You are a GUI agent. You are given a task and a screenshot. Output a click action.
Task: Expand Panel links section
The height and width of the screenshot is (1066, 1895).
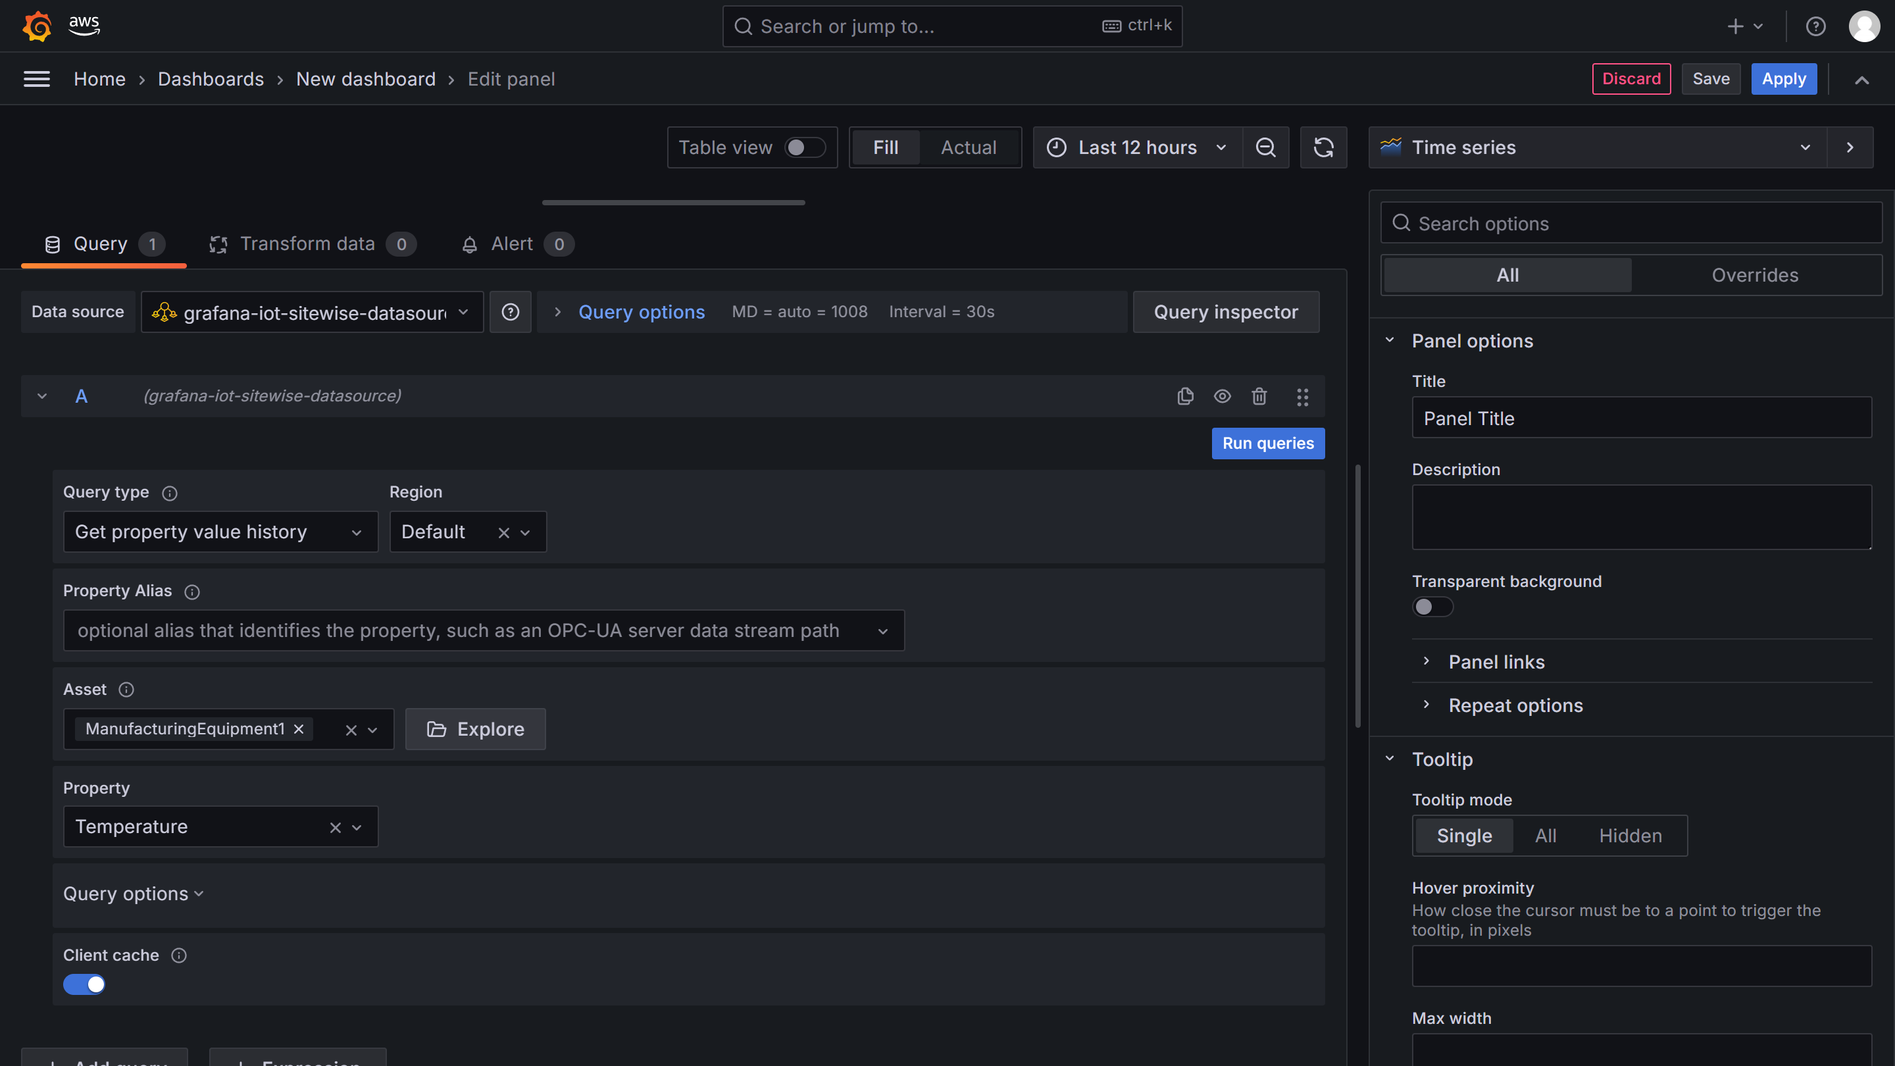[1496, 662]
